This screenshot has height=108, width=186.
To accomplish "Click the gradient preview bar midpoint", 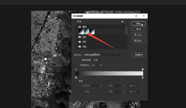I will point(109,73).
